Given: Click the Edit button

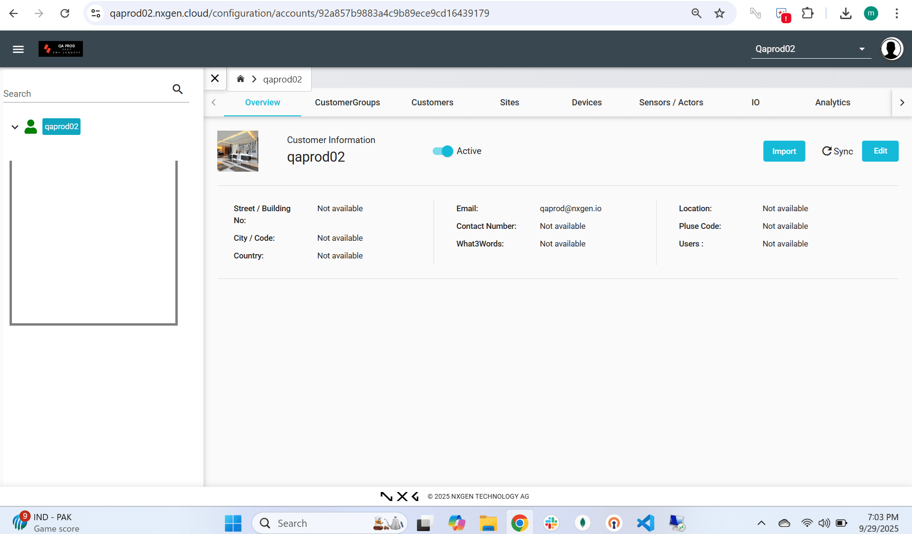Looking at the screenshot, I should [880, 151].
